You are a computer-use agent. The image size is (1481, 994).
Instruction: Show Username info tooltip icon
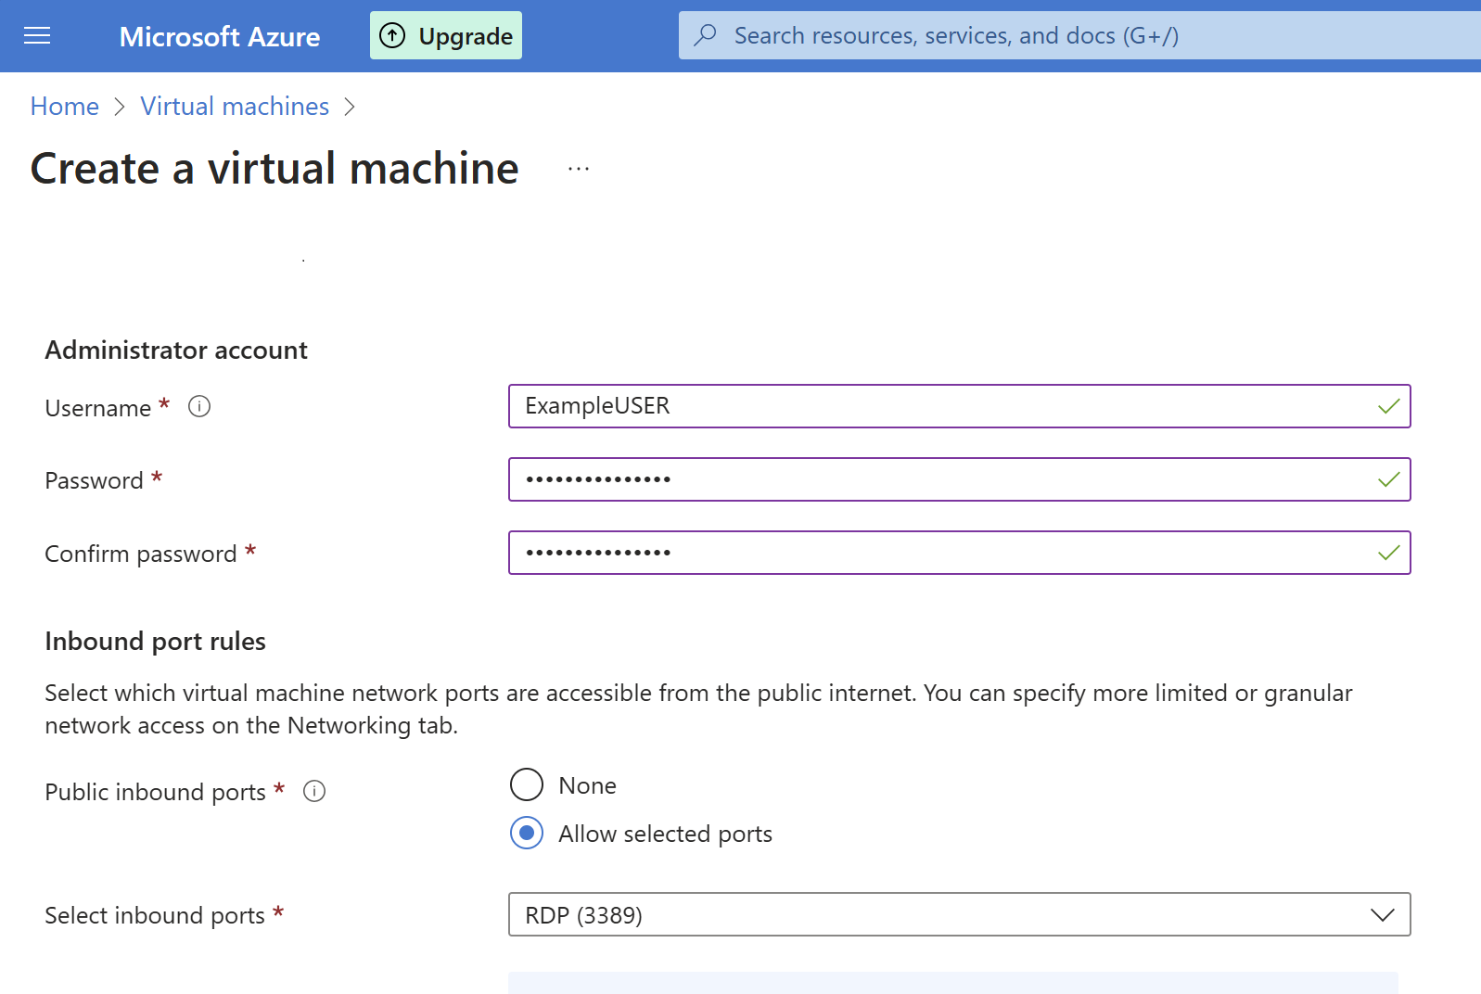coord(199,407)
